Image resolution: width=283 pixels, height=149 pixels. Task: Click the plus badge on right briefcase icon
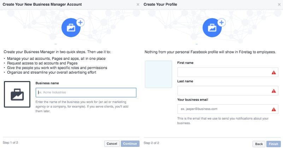(222, 23)
